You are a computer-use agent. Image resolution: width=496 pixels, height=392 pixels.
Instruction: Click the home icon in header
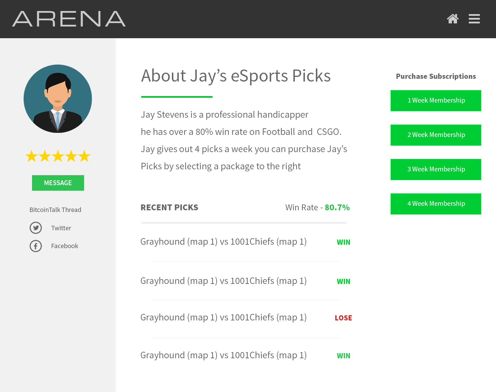(x=453, y=19)
